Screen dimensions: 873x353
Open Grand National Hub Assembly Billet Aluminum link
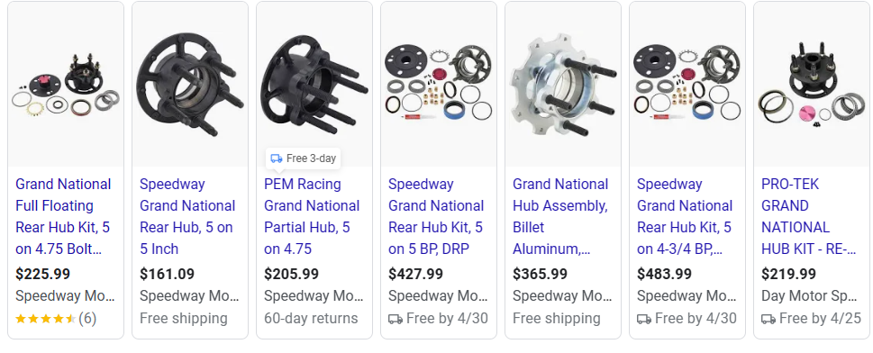(560, 217)
